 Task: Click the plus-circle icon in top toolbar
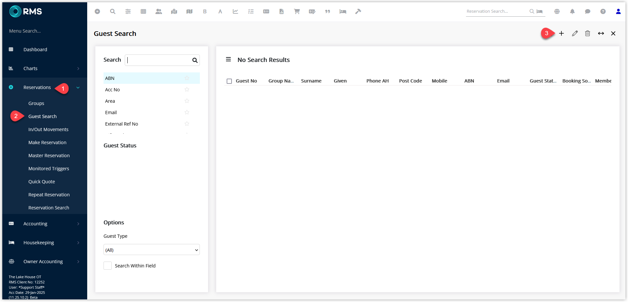click(x=97, y=11)
